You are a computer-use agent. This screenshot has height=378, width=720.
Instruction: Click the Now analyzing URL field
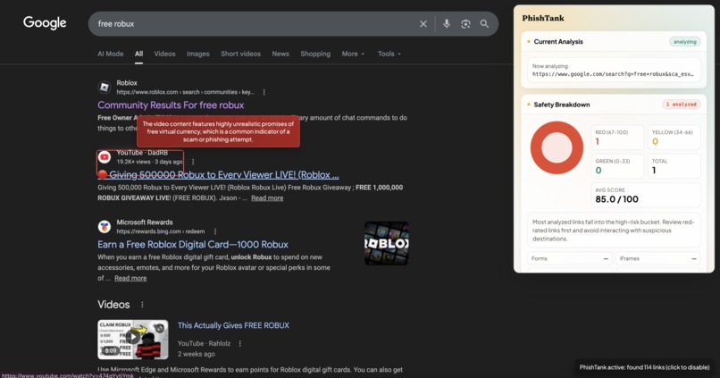pyautogui.click(x=614, y=70)
